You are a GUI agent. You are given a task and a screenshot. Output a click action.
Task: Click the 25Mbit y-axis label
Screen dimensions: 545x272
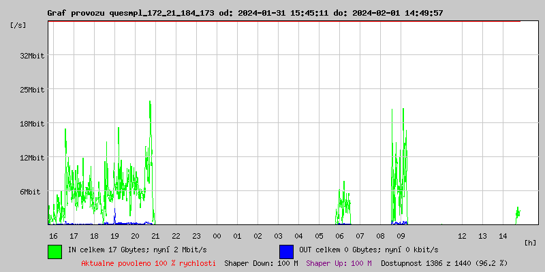point(32,90)
